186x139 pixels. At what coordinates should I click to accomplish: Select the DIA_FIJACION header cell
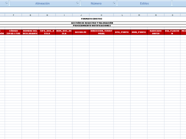coord(172,32)
